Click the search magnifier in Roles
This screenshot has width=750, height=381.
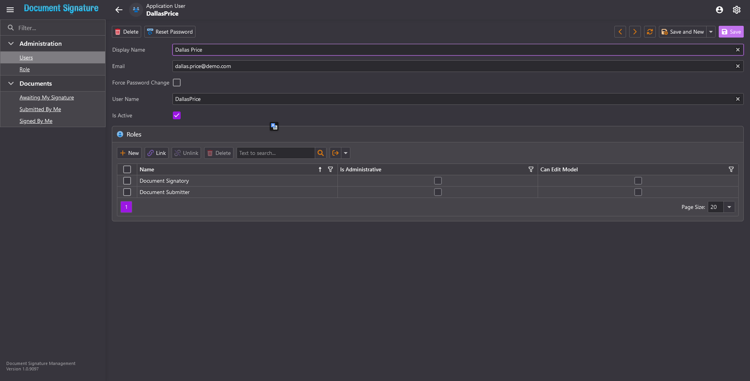pyautogui.click(x=321, y=153)
